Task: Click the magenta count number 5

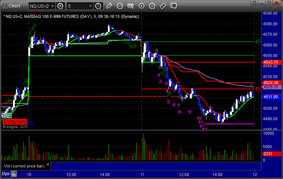Action: pyautogui.click(x=168, y=102)
